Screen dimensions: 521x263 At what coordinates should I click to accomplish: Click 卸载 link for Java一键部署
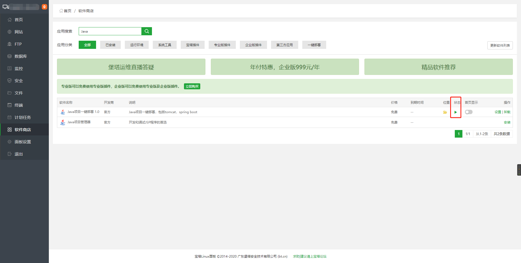507,112
